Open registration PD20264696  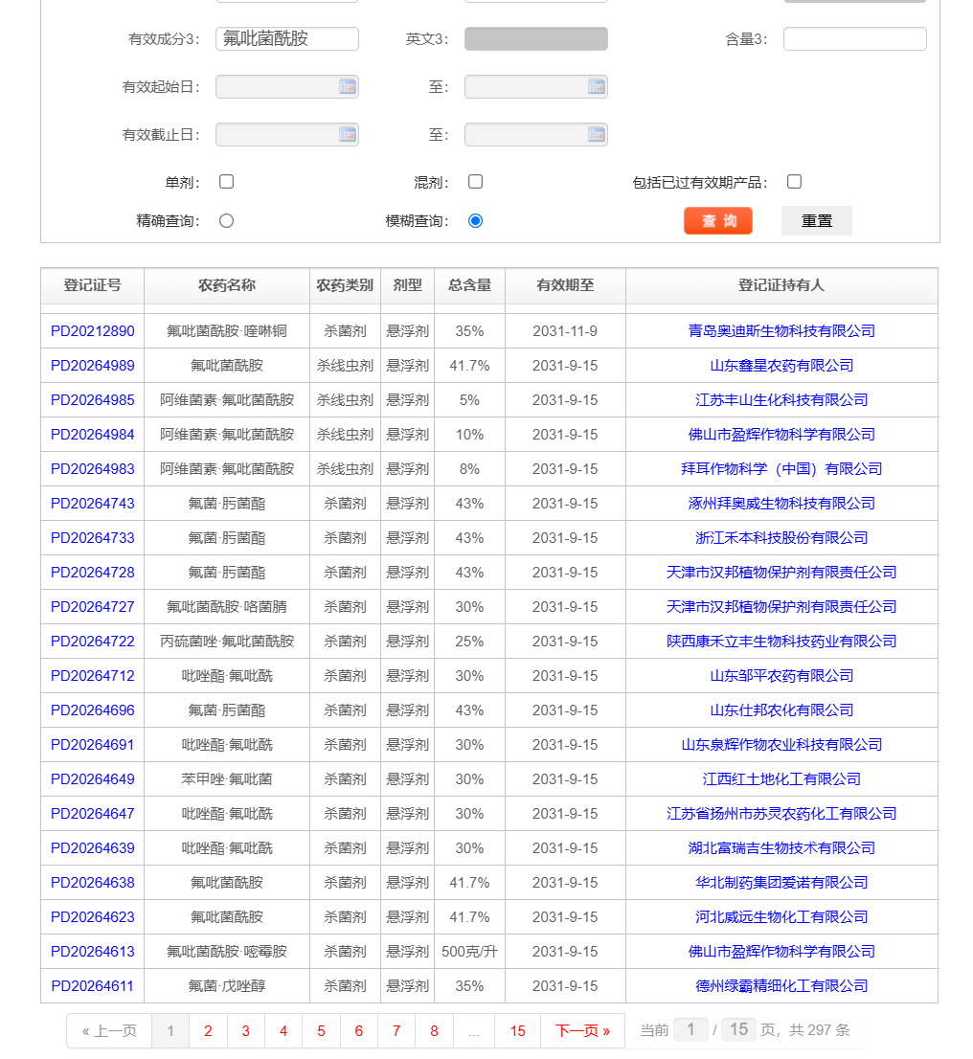(x=93, y=710)
